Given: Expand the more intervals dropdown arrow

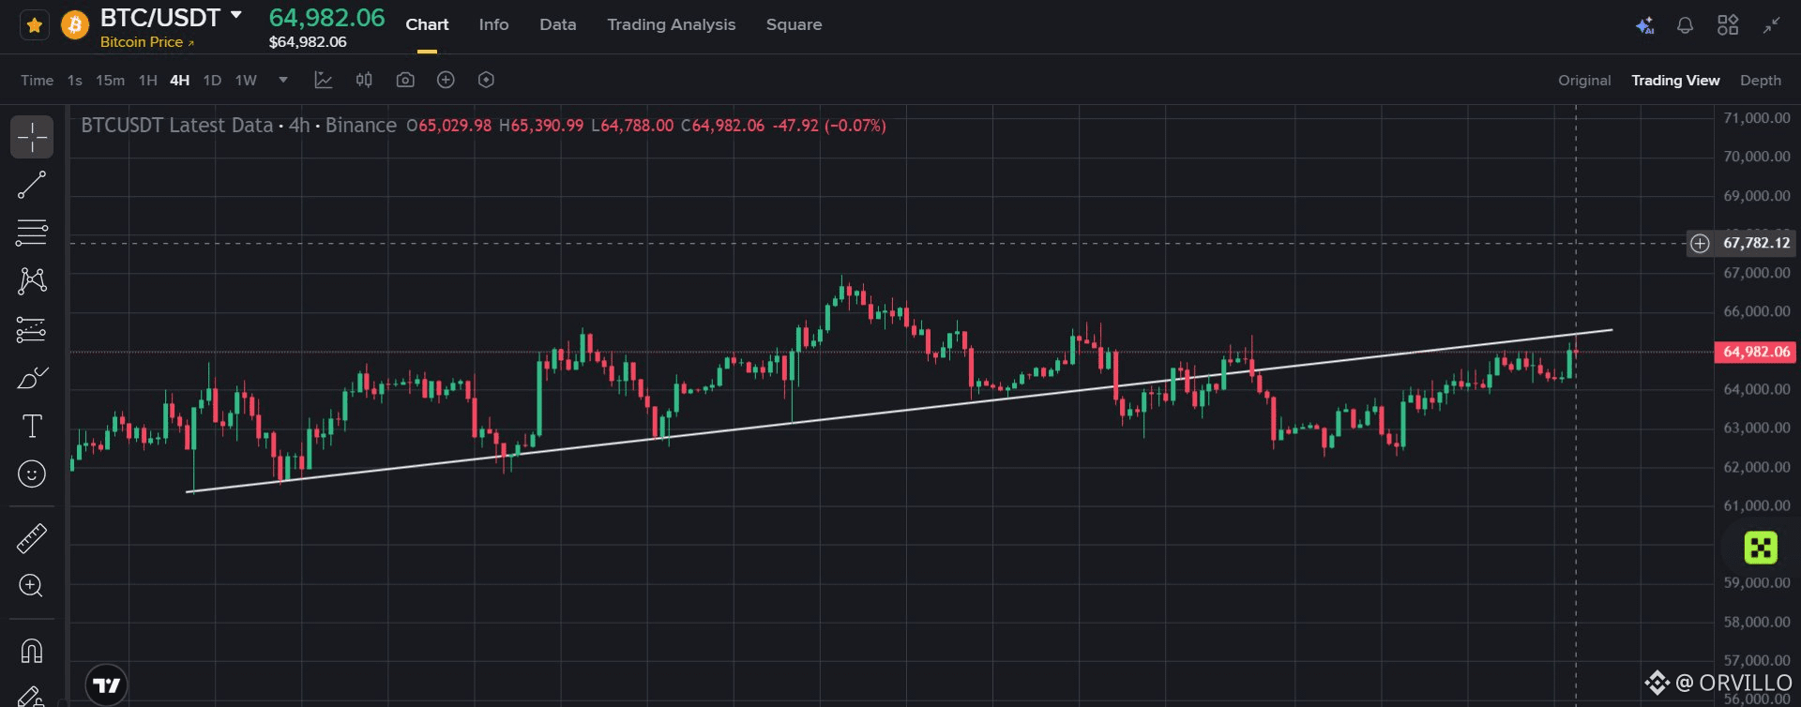Looking at the screenshot, I should coord(282,81).
